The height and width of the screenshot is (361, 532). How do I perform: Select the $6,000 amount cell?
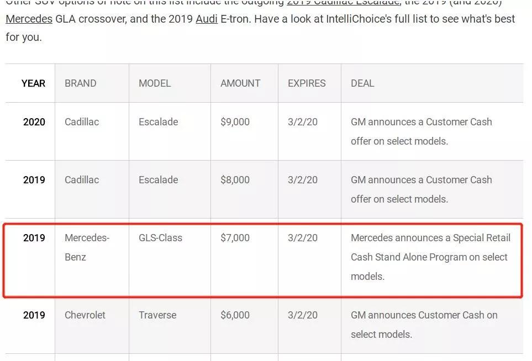(235, 315)
